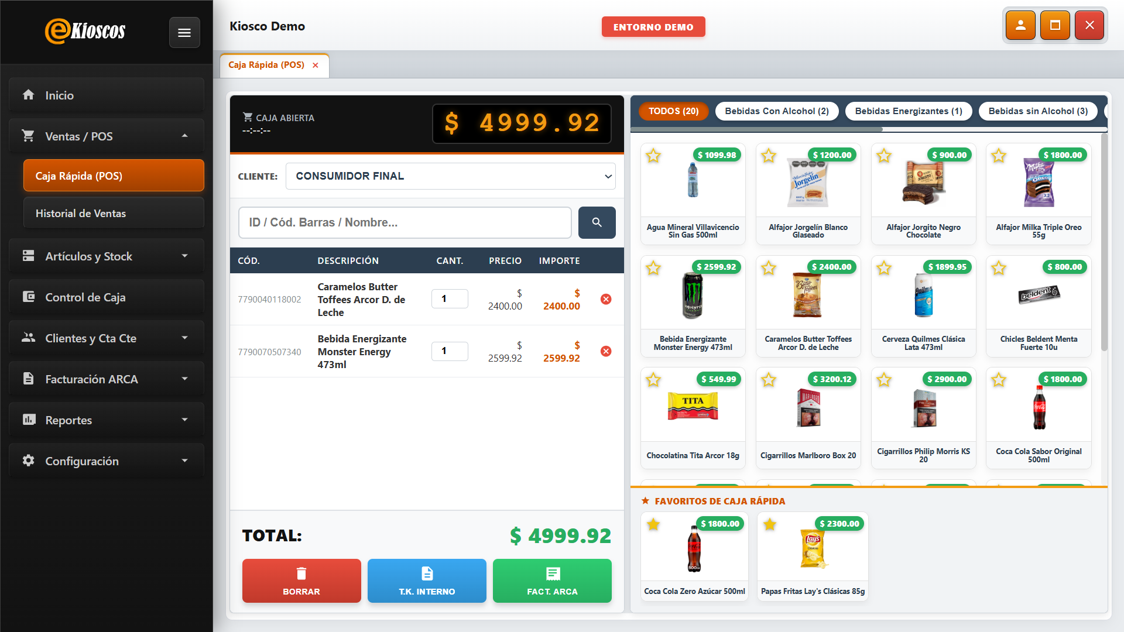Filter by Bebidas sin Alcohol category
1124x632 pixels.
tap(1038, 111)
